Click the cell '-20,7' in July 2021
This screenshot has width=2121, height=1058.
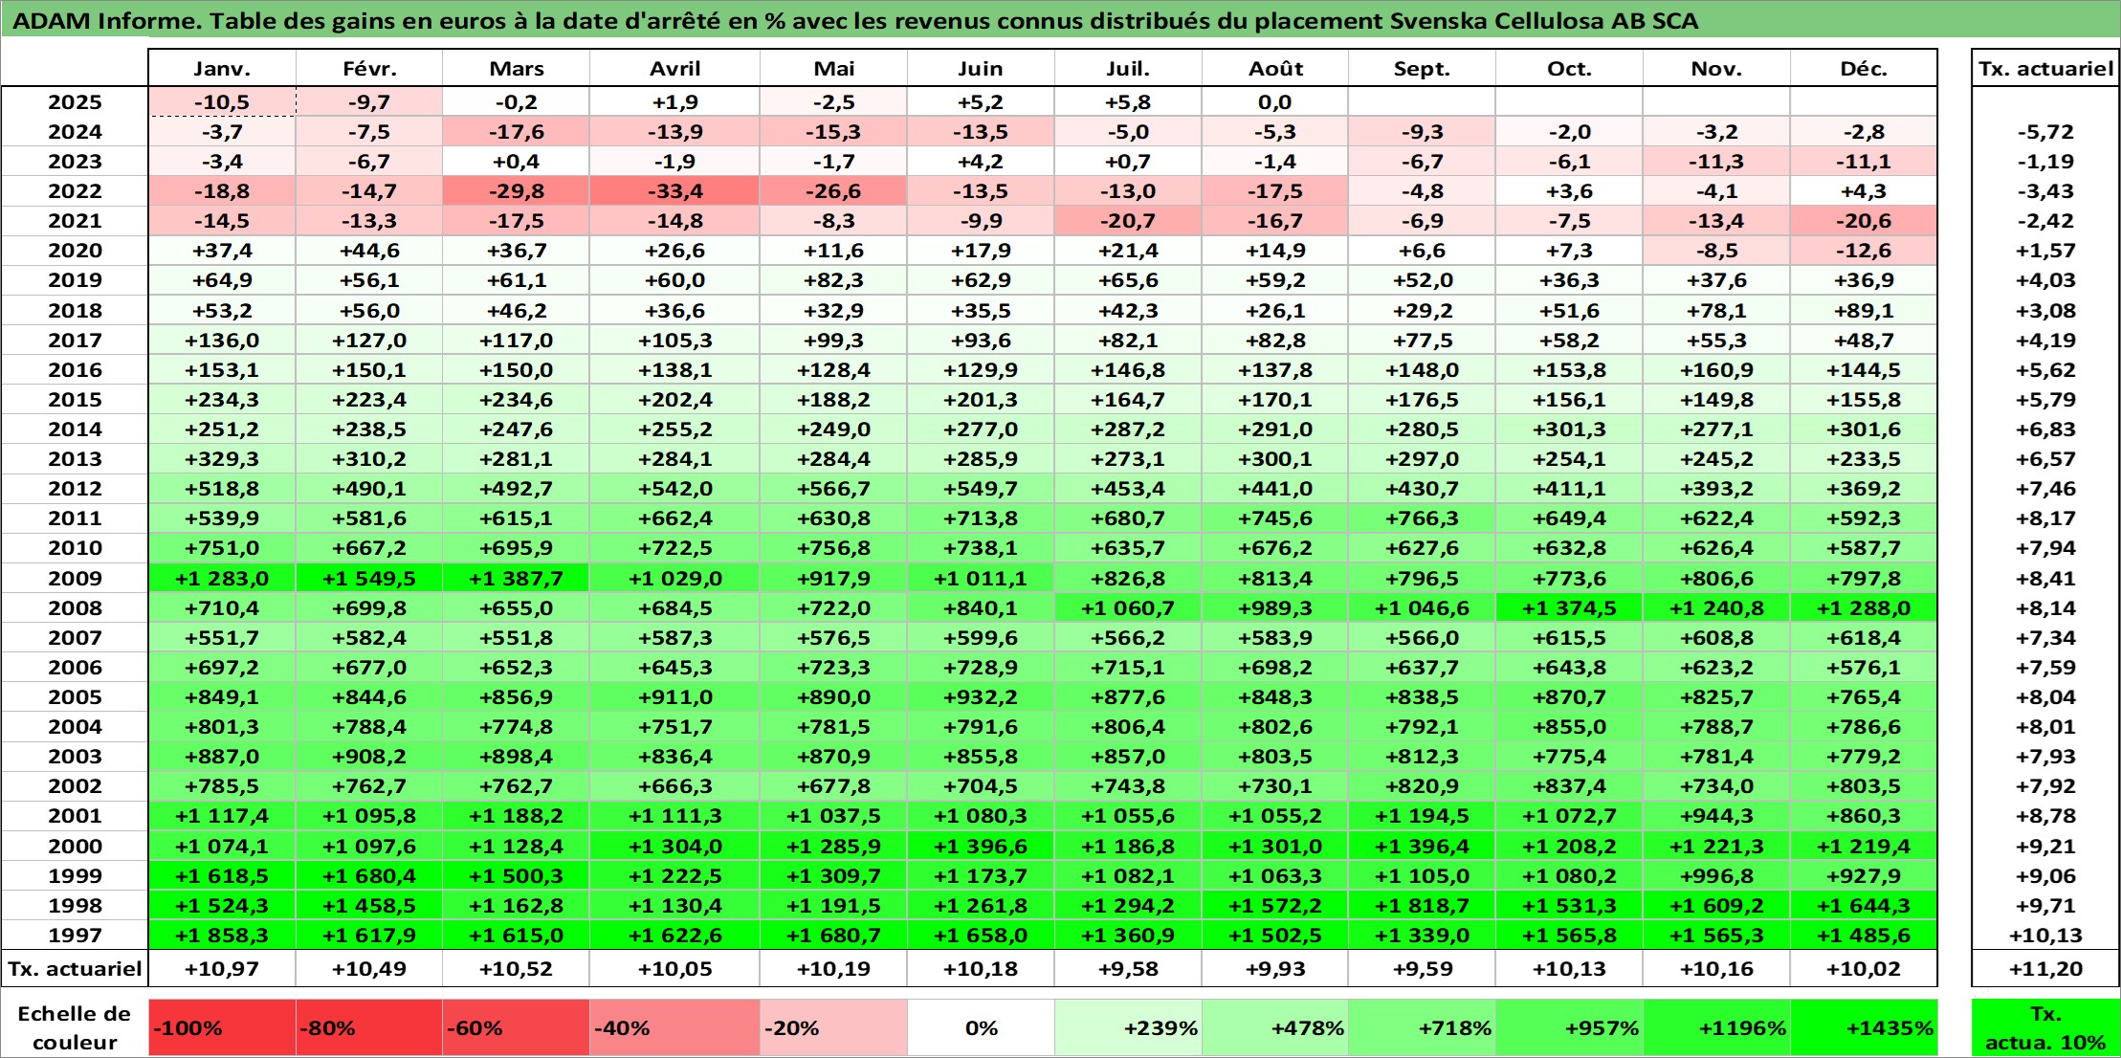pyautogui.click(x=1128, y=221)
